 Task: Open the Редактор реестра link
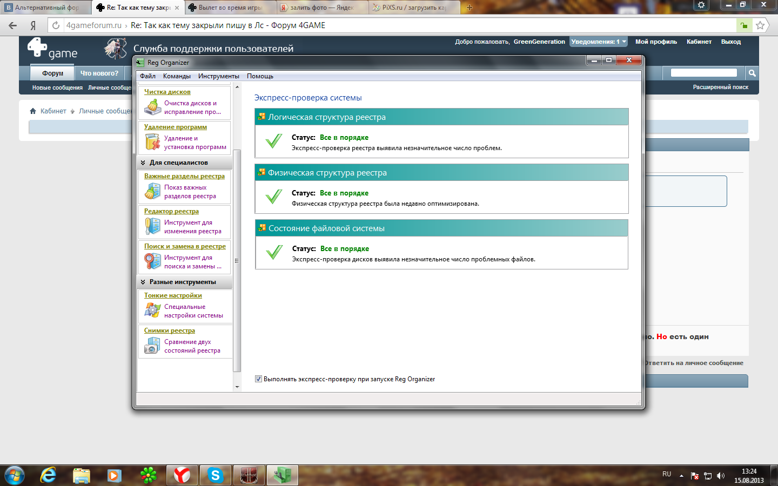point(171,211)
